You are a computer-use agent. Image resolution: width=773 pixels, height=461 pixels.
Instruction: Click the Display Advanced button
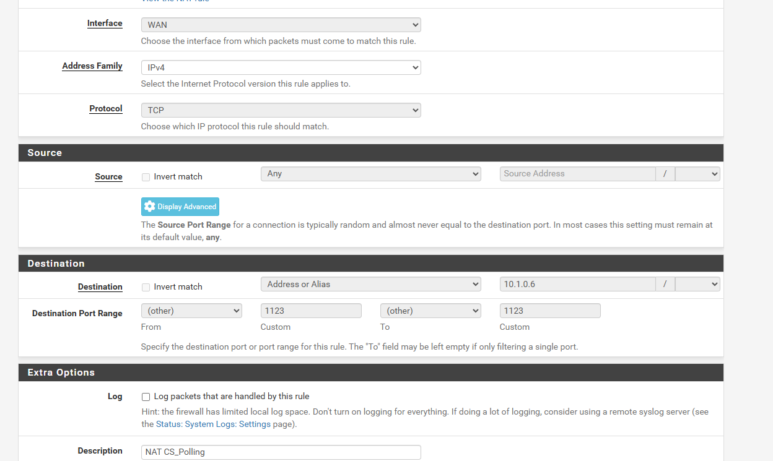(x=180, y=207)
